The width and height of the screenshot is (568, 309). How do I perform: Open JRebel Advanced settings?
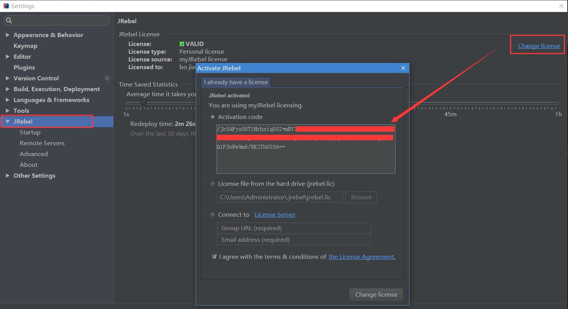[34, 154]
